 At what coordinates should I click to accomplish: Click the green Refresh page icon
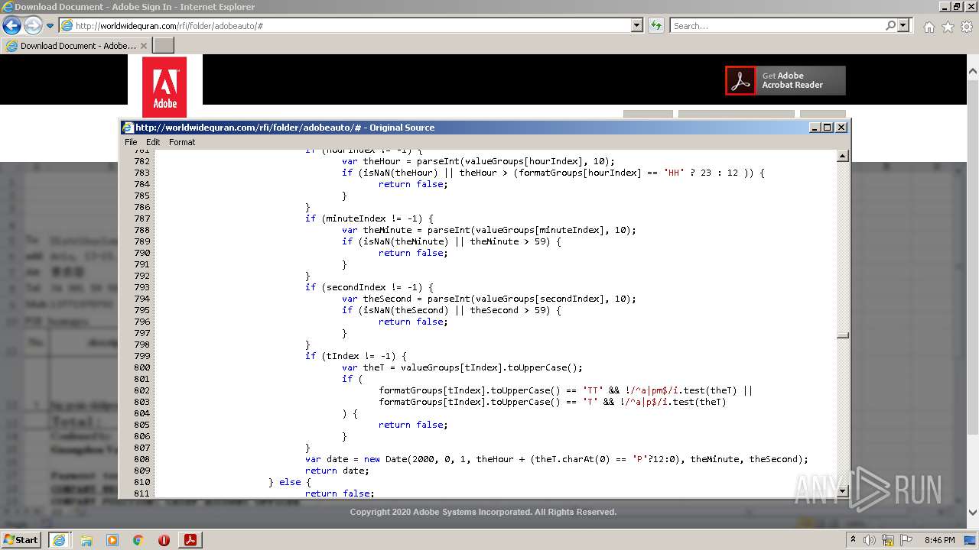point(655,26)
